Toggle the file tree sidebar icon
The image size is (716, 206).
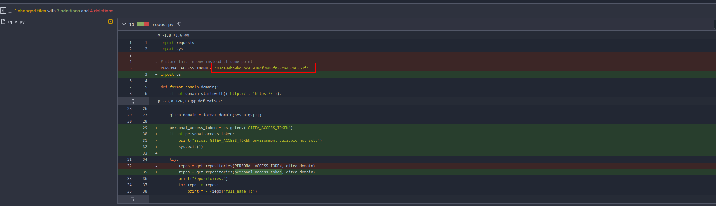(3, 11)
